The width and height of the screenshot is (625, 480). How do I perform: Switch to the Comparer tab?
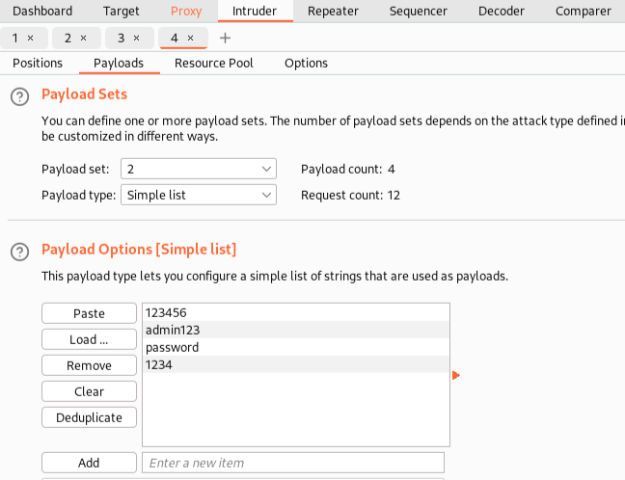(x=584, y=12)
